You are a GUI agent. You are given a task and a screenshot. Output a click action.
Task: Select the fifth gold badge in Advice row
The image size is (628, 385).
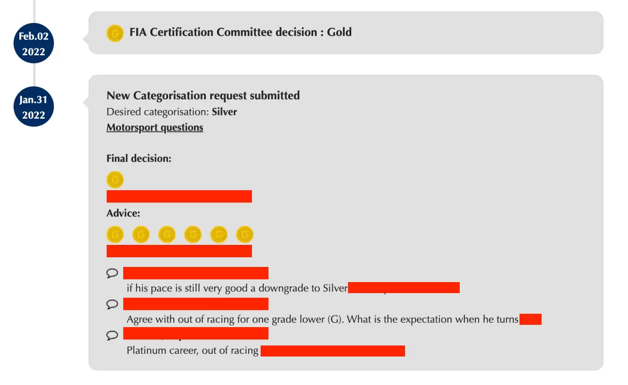pyautogui.click(x=219, y=234)
